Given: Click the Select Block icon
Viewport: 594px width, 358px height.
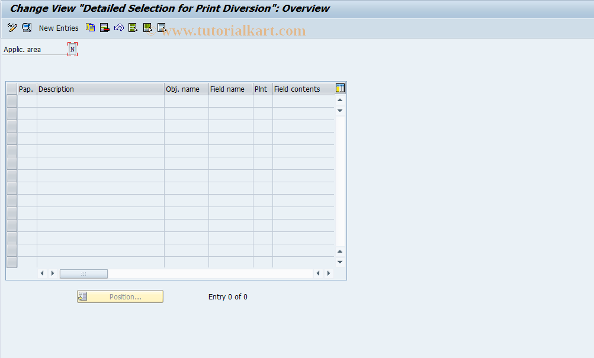Looking at the screenshot, I should [x=147, y=28].
